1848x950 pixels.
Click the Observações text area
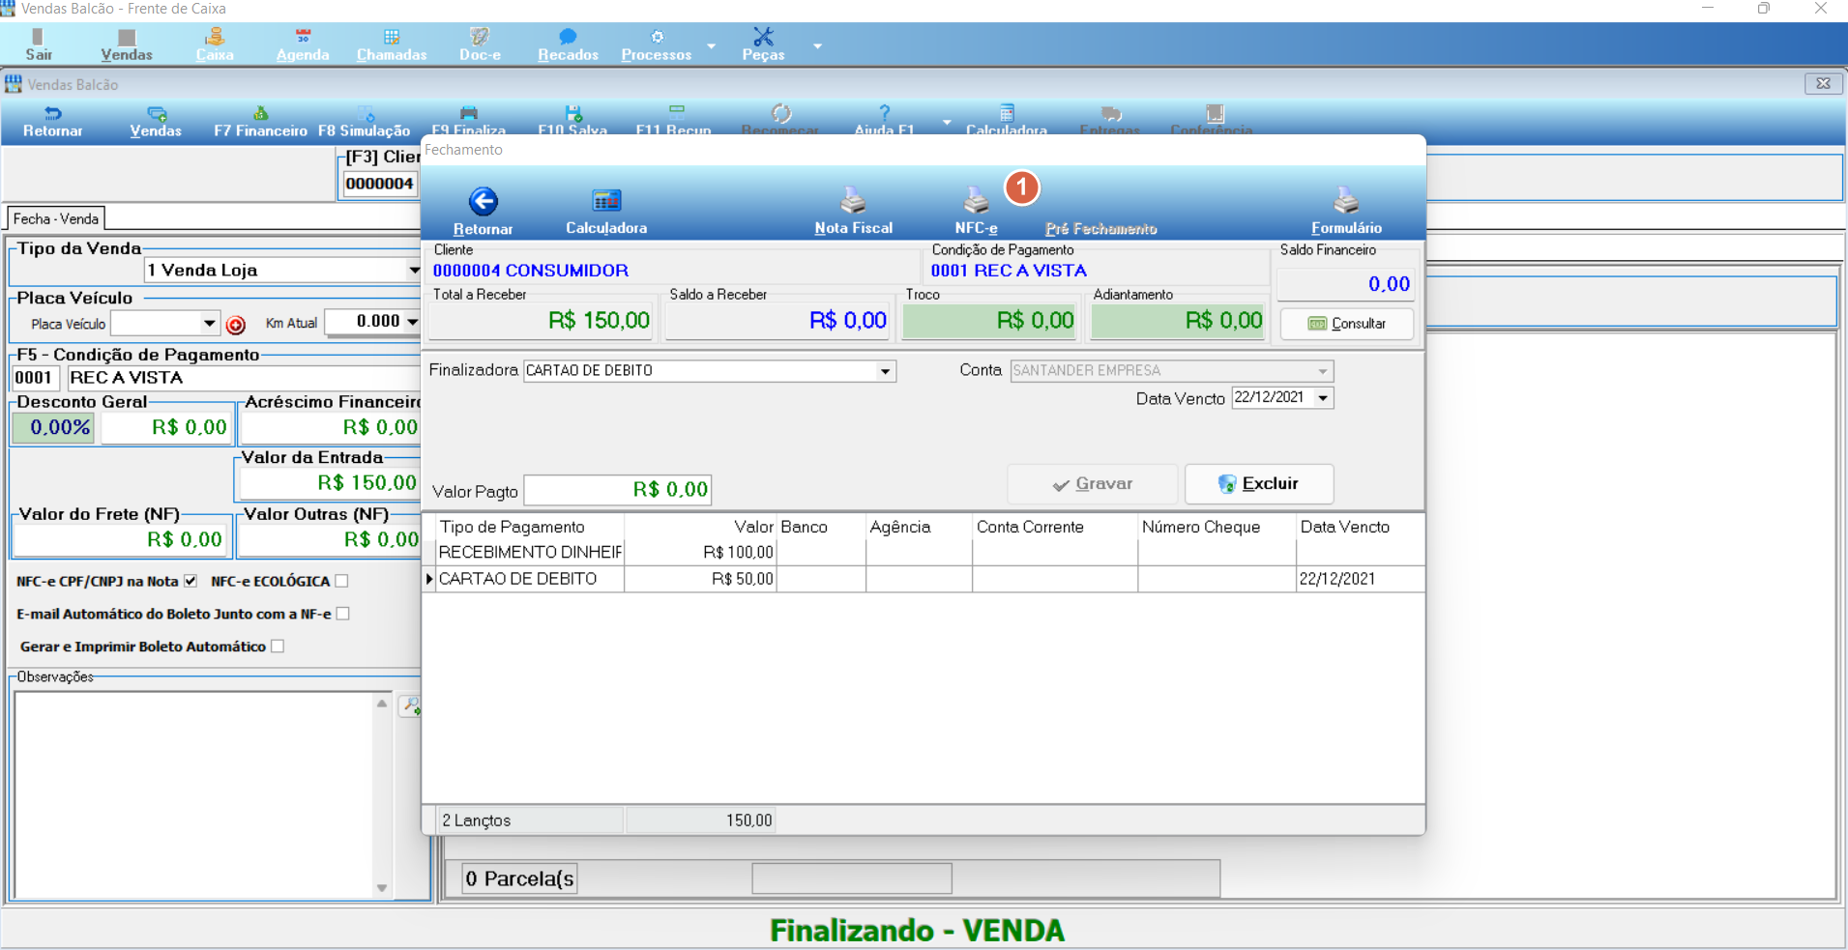pos(194,794)
